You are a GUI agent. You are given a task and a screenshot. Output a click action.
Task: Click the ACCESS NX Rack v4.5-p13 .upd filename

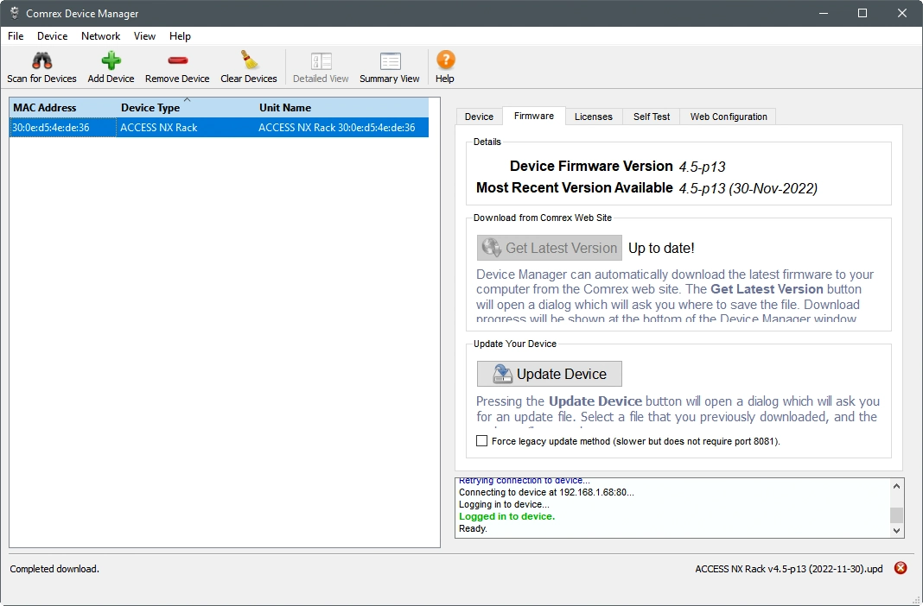click(789, 569)
